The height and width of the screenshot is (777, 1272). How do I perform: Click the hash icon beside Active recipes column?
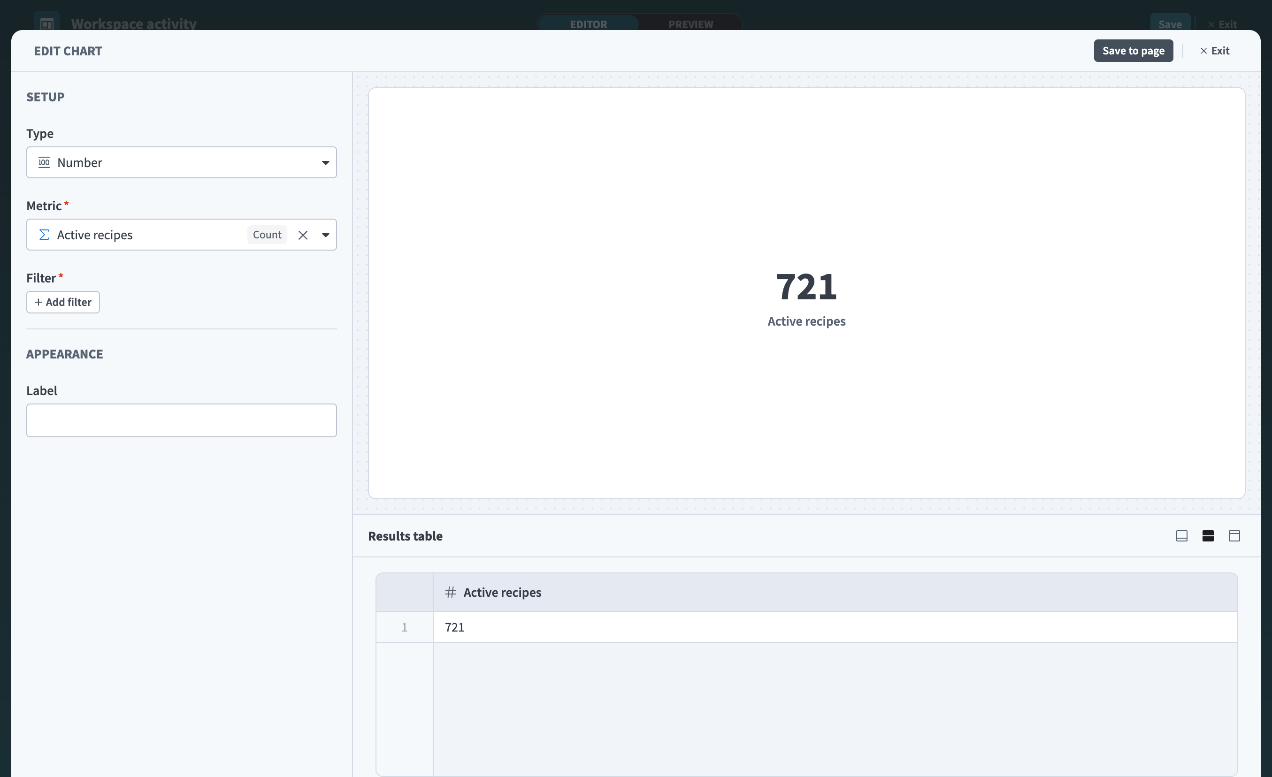point(450,592)
